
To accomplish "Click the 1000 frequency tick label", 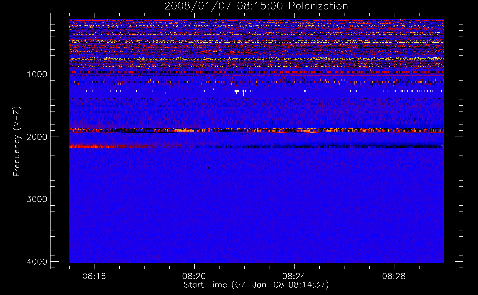I will pyautogui.click(x=37, y=74).
